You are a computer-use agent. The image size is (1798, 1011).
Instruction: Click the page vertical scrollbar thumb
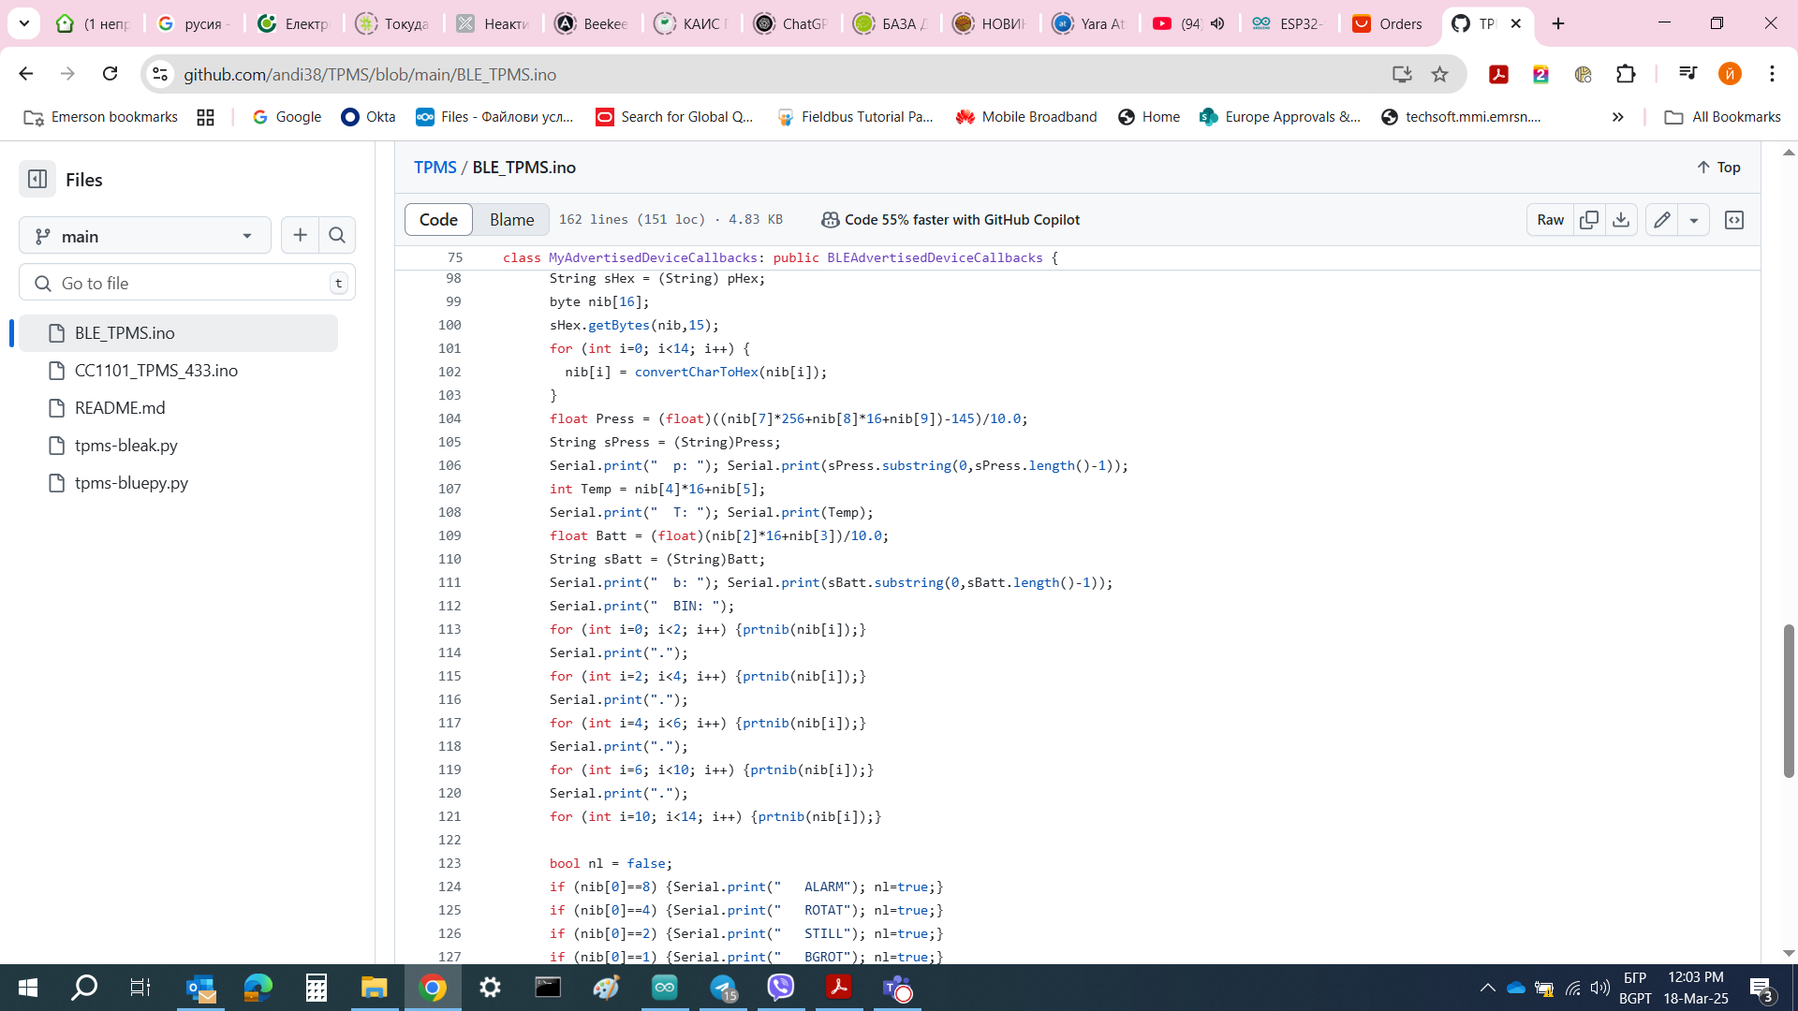[1789, 700]
